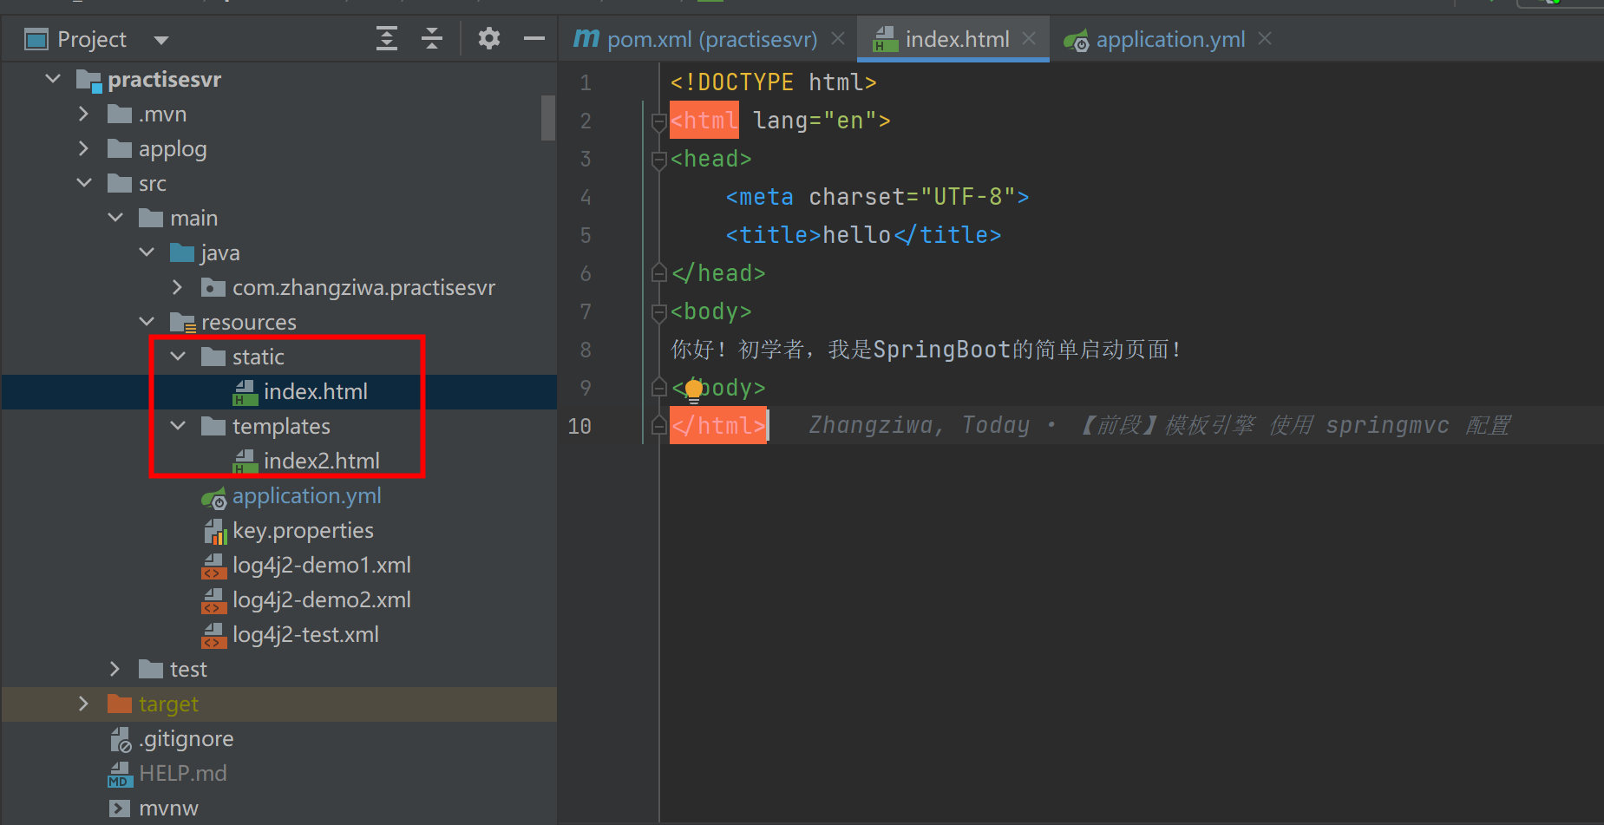Hide the Project tool window via minus icon

point(534,39)
